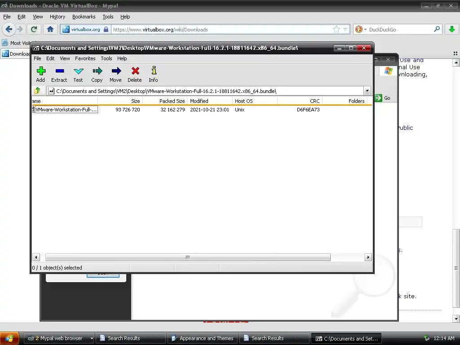460x345 pixels.
Task: Sort by the Host OS column header
Action: (x=255, y=101)
